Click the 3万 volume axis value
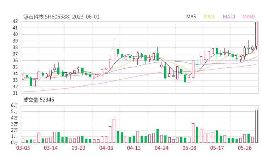The height and width of the screenshot is (156, 262). coord(15,124)
